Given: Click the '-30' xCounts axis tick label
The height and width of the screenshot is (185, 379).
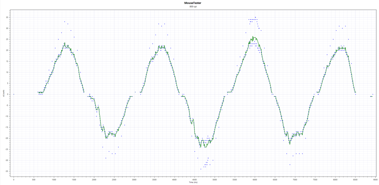Looking at the screenshot, I should point(6,160).
